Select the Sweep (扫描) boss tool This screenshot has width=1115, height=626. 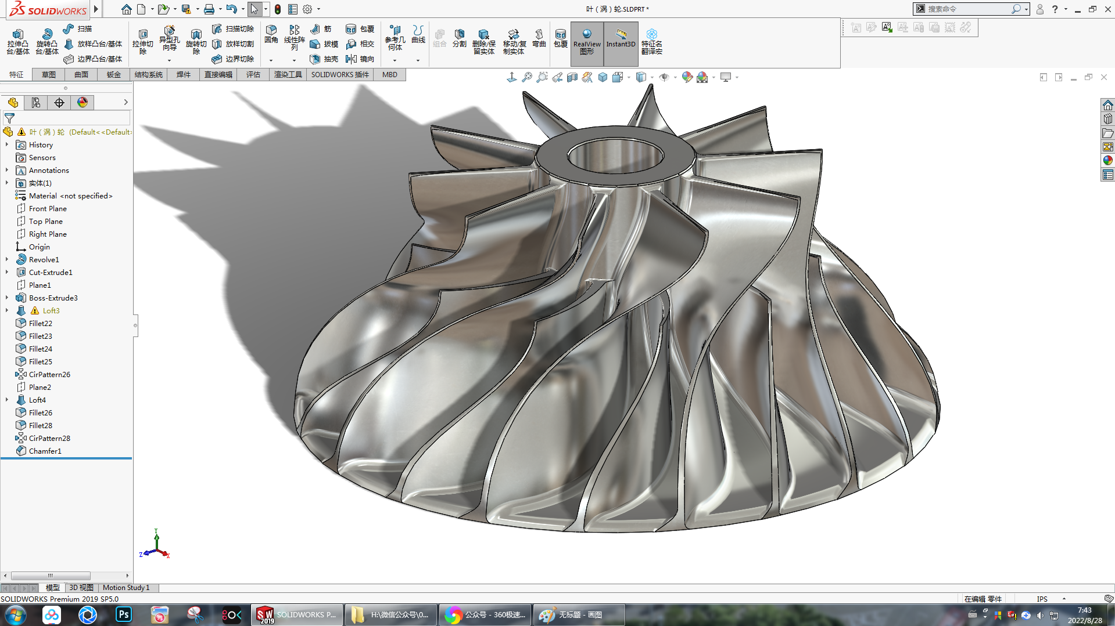(x=78, y=29)
